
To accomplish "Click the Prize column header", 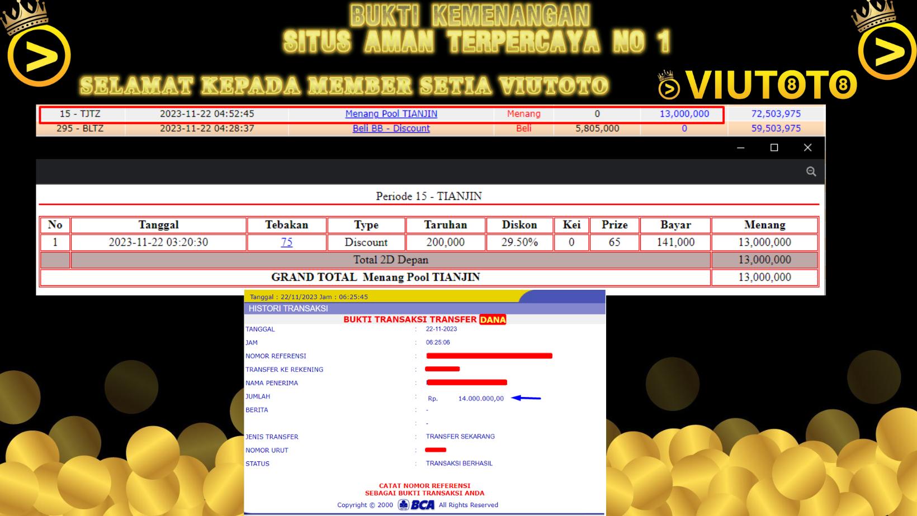I will (615, 225).
